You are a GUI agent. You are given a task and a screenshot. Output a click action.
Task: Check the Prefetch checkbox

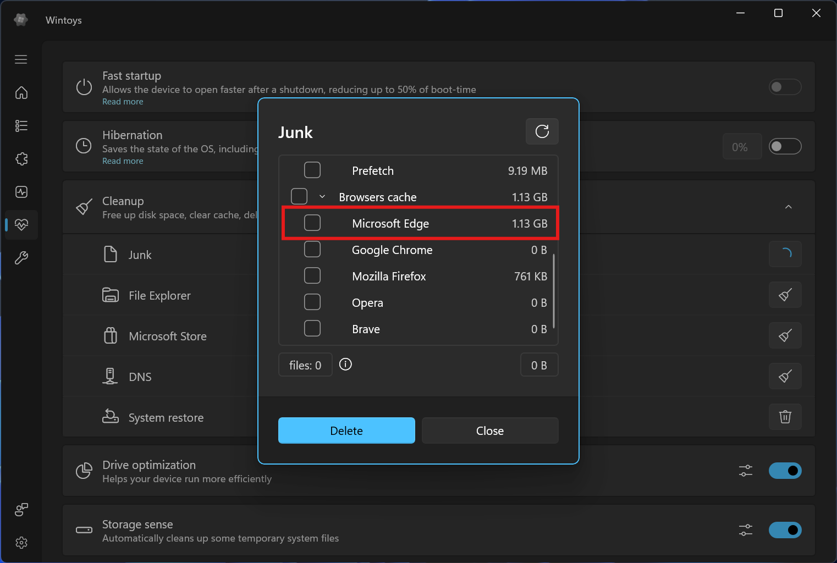point(312,170)
